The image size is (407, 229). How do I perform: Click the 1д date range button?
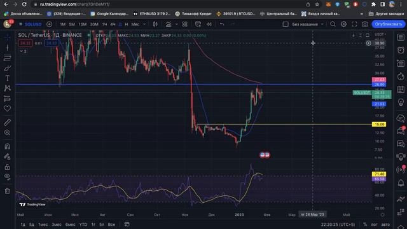[x=23, y=225]
